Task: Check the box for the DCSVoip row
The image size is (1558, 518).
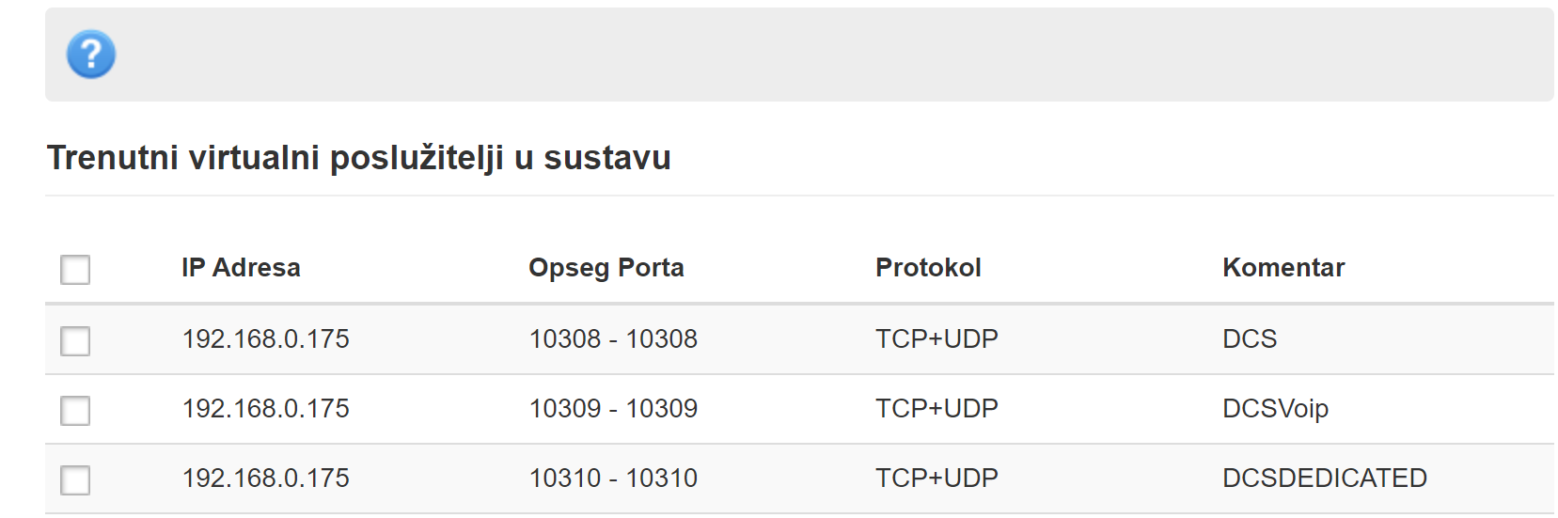Action: coord(75,410)
